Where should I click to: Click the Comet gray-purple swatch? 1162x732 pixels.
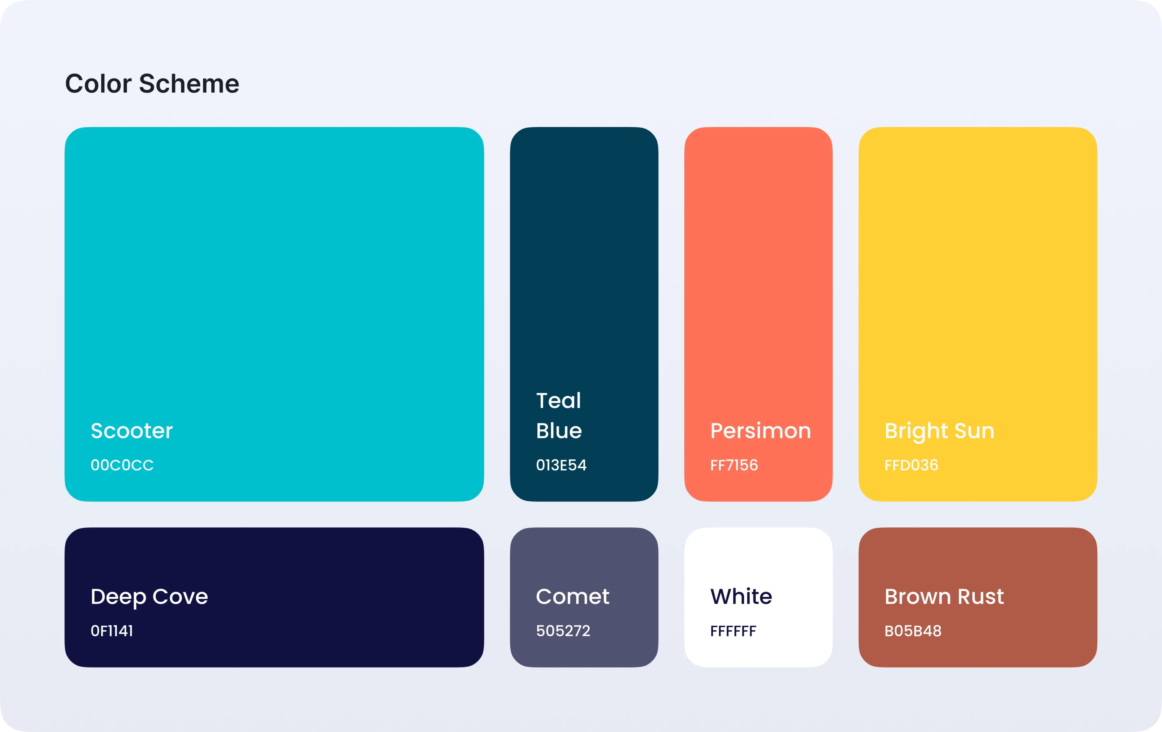[584, 560]
